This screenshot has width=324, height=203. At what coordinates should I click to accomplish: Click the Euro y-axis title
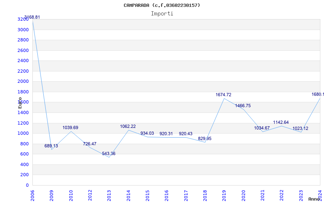tap(20, 103)
